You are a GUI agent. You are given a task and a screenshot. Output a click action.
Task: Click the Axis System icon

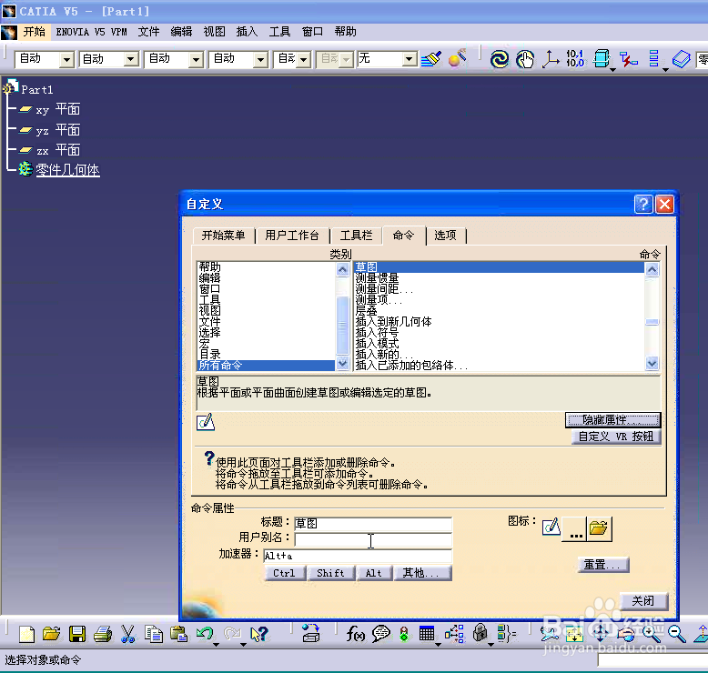click(550, 59)
